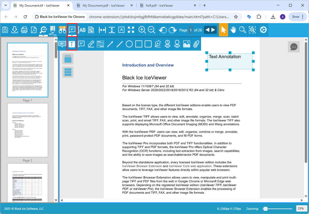This screenshot has height=214, width=309.
Task: Click the form fields document icon
Action: pos(91,30)
